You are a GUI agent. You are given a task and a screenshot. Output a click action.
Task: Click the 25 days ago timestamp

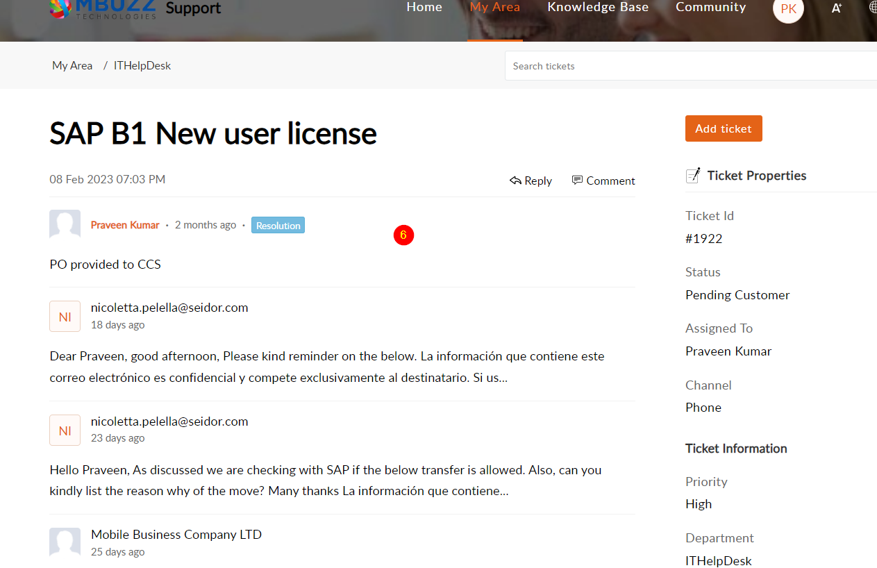tap(118, 552)
